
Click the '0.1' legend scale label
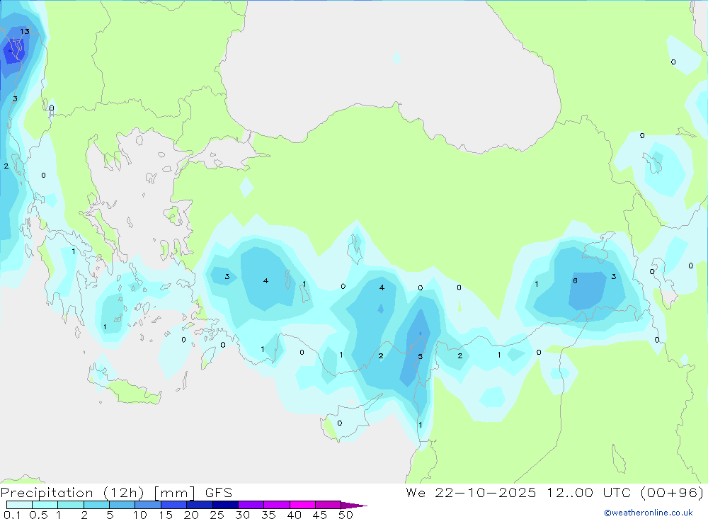[12, 515]
